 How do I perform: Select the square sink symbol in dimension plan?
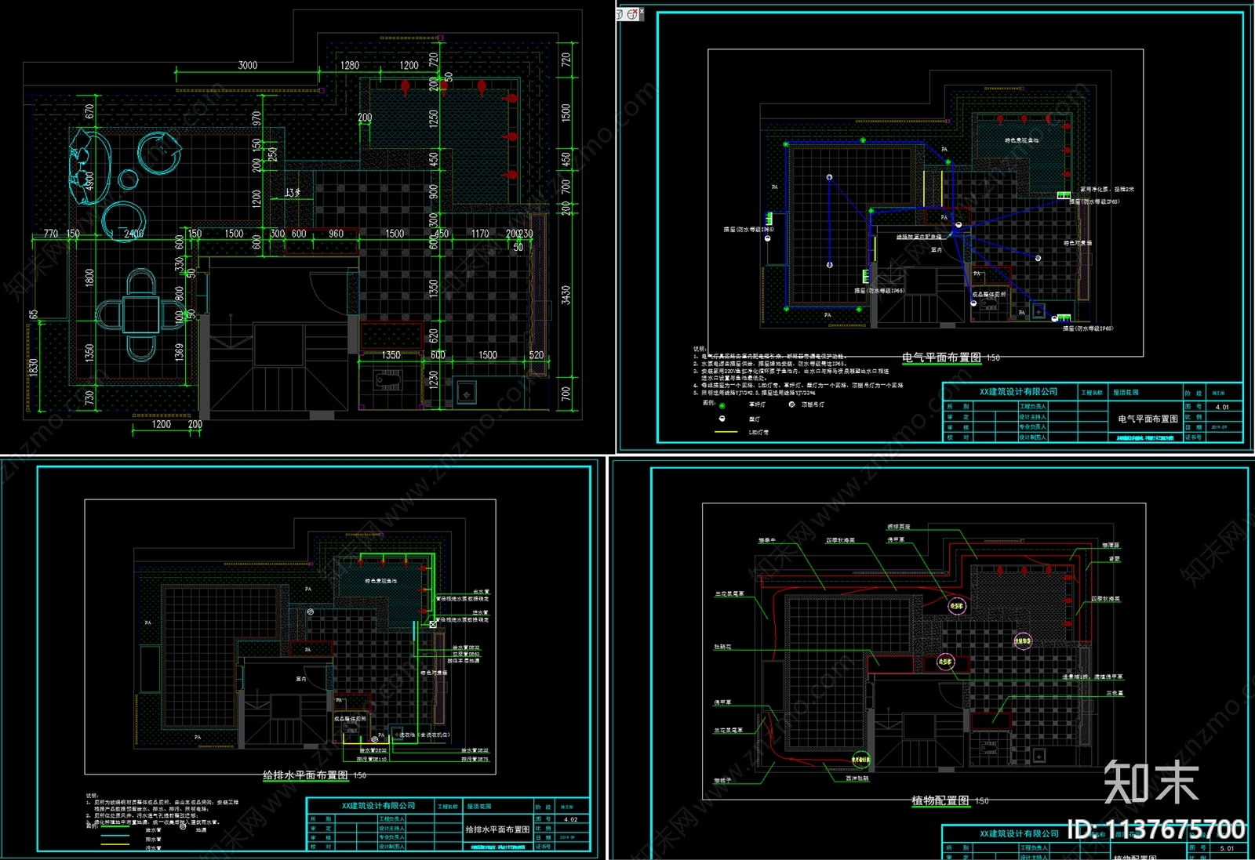click(x=466, y=394)
